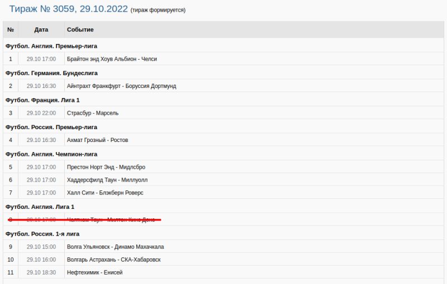Image resolution: width=447 pixels, height=284 pixels.
Task: Choose the Халл Сити - Блэкберн Роверс match
Action: click(105, 193)
